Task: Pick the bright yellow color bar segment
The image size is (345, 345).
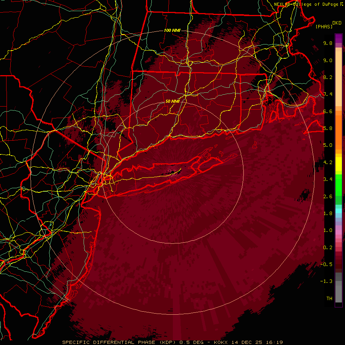Action: (338, 164)
